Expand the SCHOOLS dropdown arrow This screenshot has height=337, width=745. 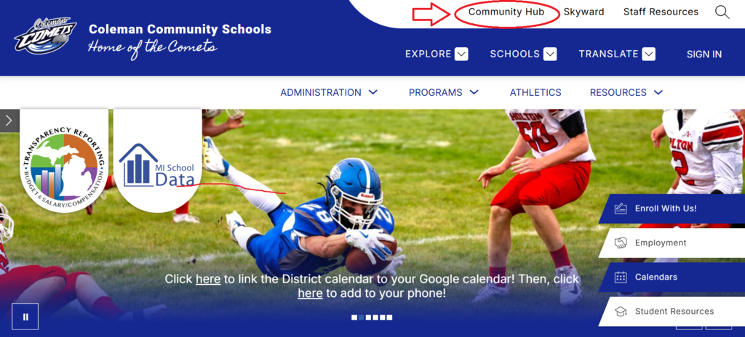pyautogui.click(x=550, y=54)
